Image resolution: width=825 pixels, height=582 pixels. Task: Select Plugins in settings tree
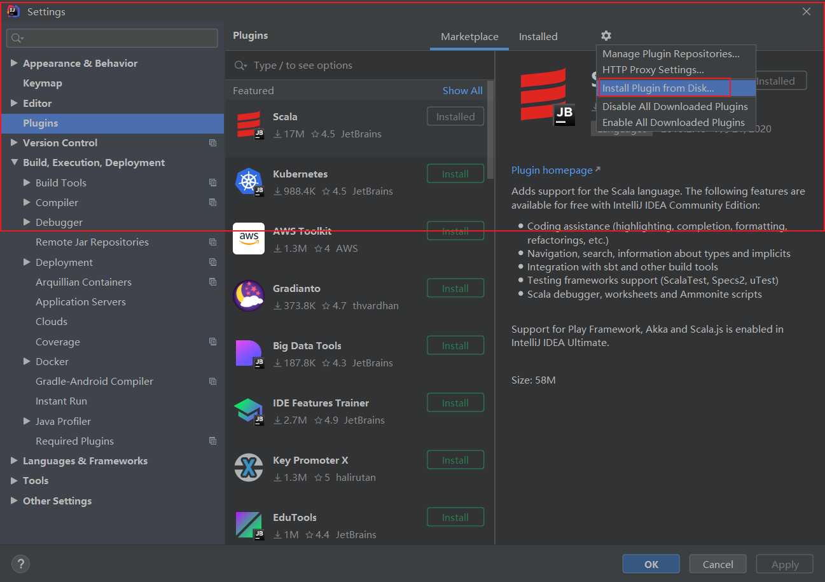pos(112,123)
